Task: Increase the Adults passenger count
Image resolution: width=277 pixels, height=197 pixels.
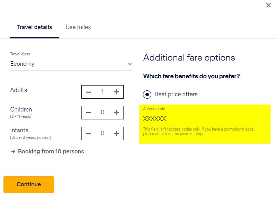Action: (116, 92)
